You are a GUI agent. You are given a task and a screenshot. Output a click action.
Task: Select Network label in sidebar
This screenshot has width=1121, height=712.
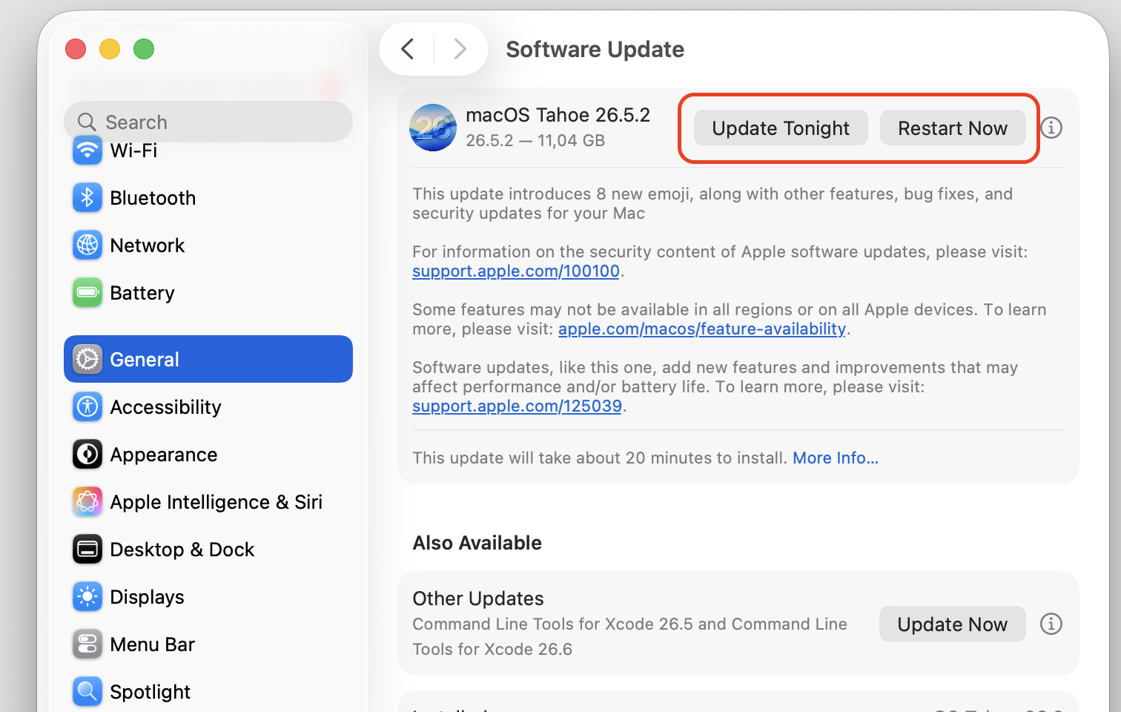147,245
